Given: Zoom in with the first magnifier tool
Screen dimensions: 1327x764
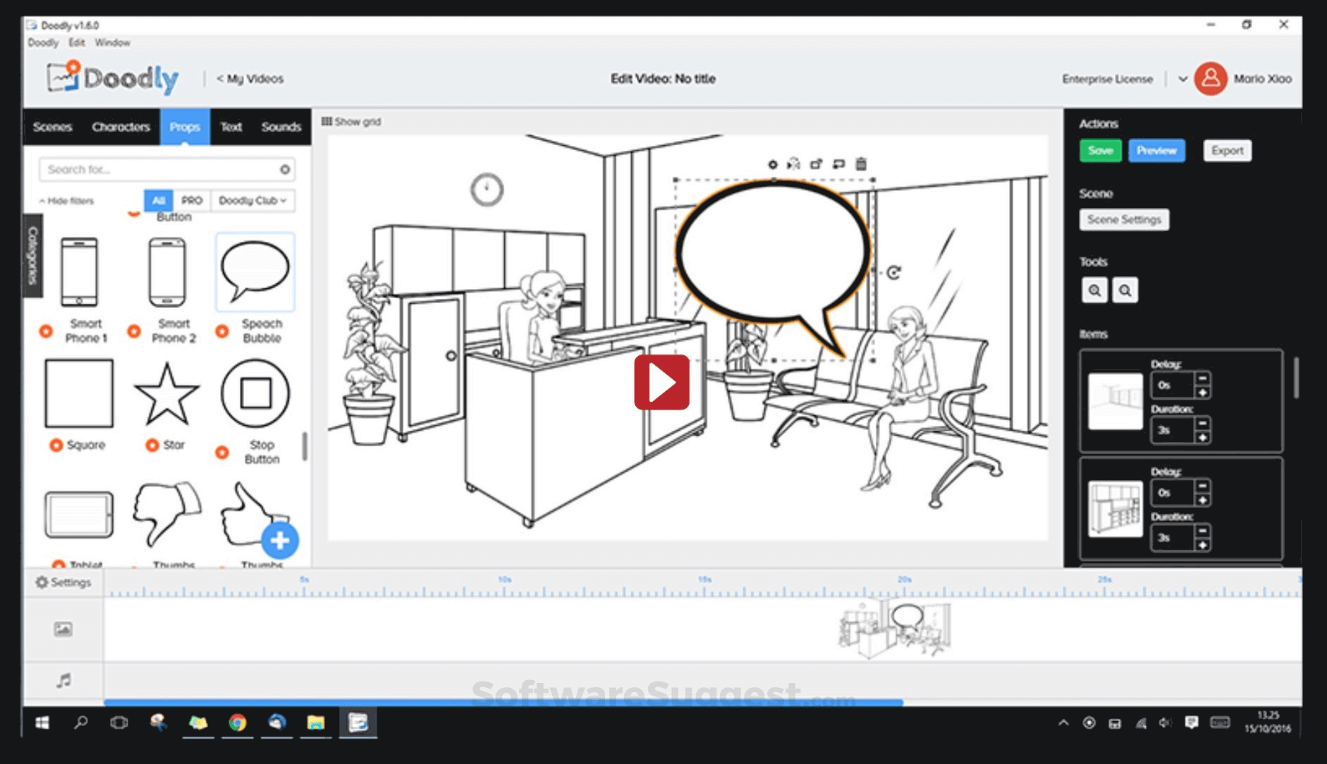Looking at the screenshot, I should 1094,290.
